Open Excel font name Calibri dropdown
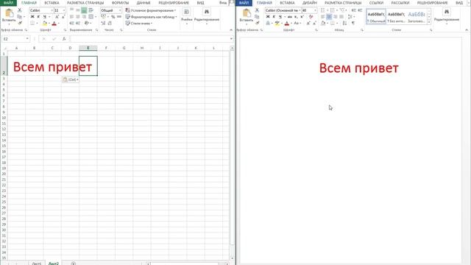471x265 pixels. [x=52, y=10]
